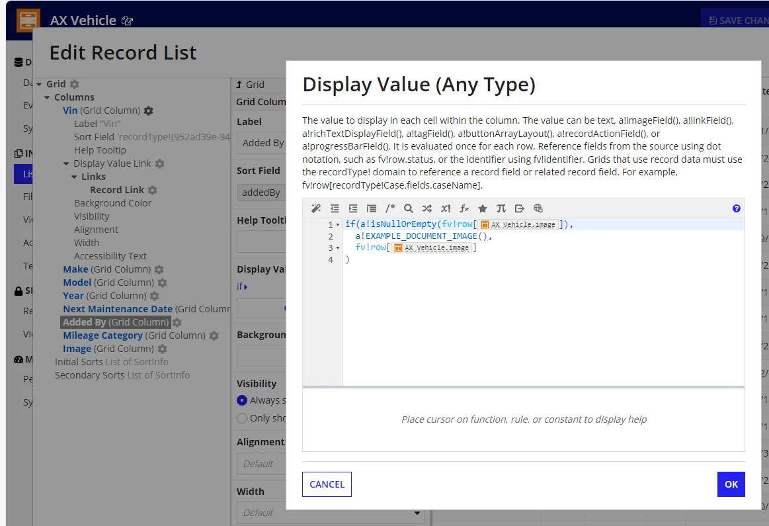
Task: Click the gear beside Added By grid column
Action: click(x=177, y=322)
